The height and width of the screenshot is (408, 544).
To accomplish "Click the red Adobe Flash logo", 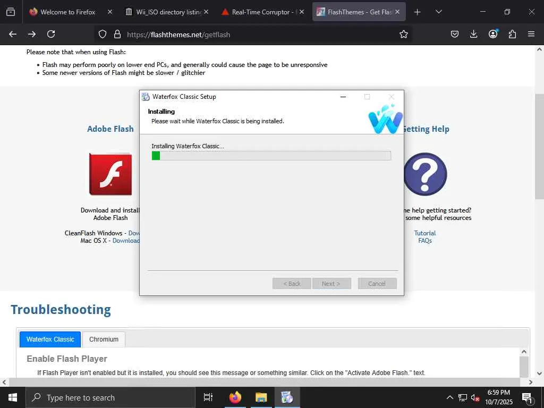I will [x=110, y=174].
